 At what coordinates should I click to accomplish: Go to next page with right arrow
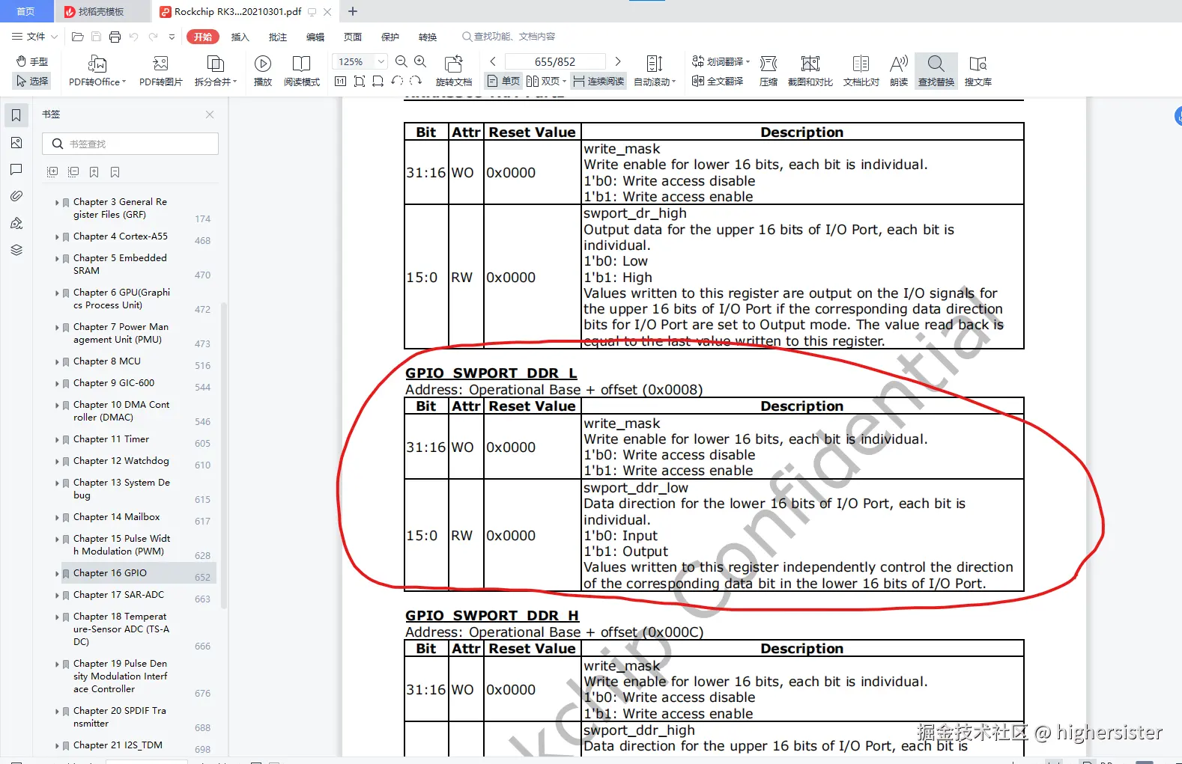pos(618,61)
